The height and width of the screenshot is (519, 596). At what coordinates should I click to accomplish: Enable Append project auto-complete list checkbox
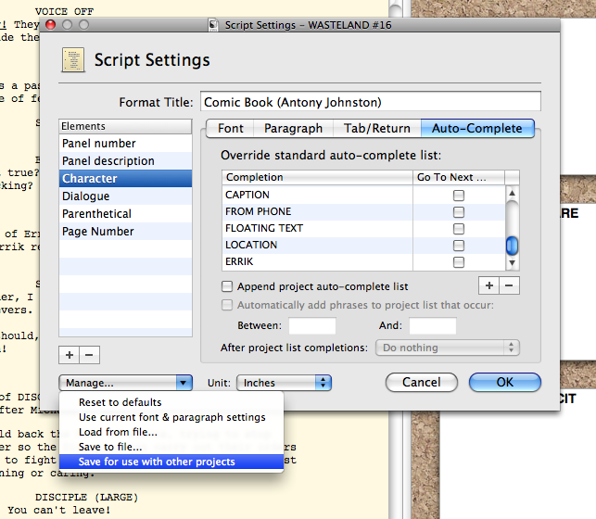pyautogui.click(x=228, y=286)
